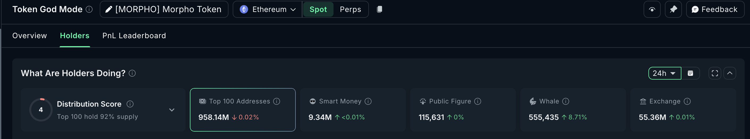
Task: Edit the MORPHO Morpho Token selector
Action: coord(164,9)
